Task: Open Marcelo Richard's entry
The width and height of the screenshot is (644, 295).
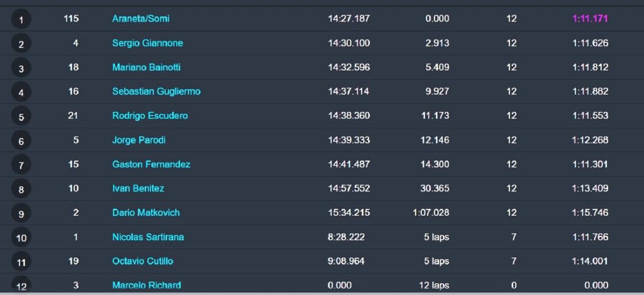Action: coord(146,285)
